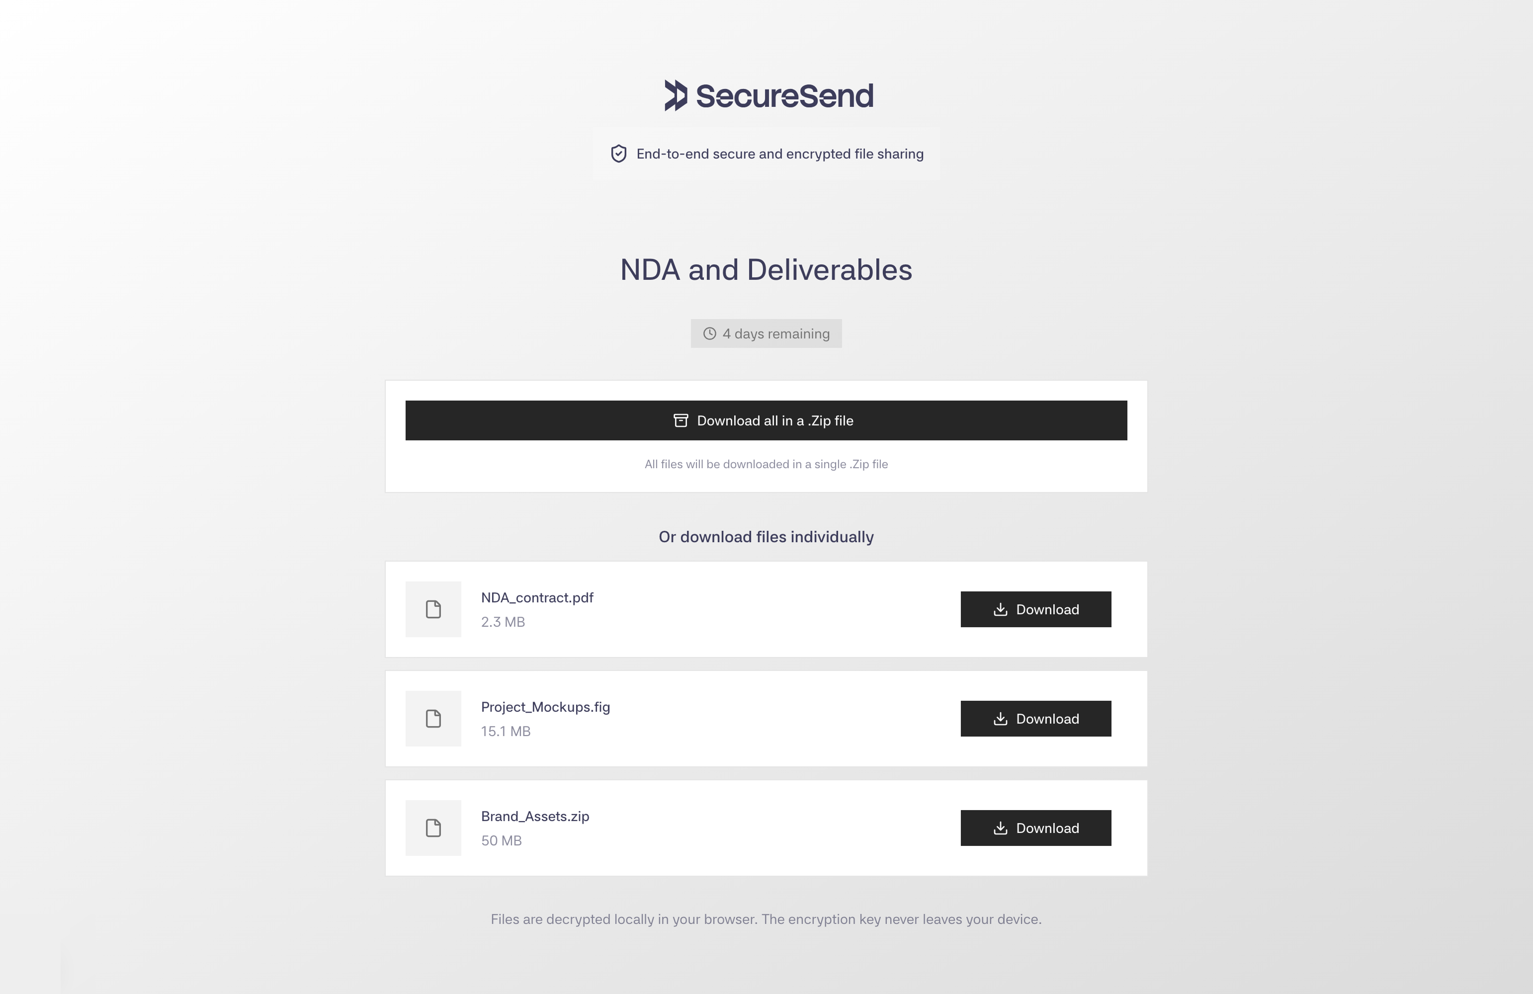Download all files in a .Zip file

766,420
